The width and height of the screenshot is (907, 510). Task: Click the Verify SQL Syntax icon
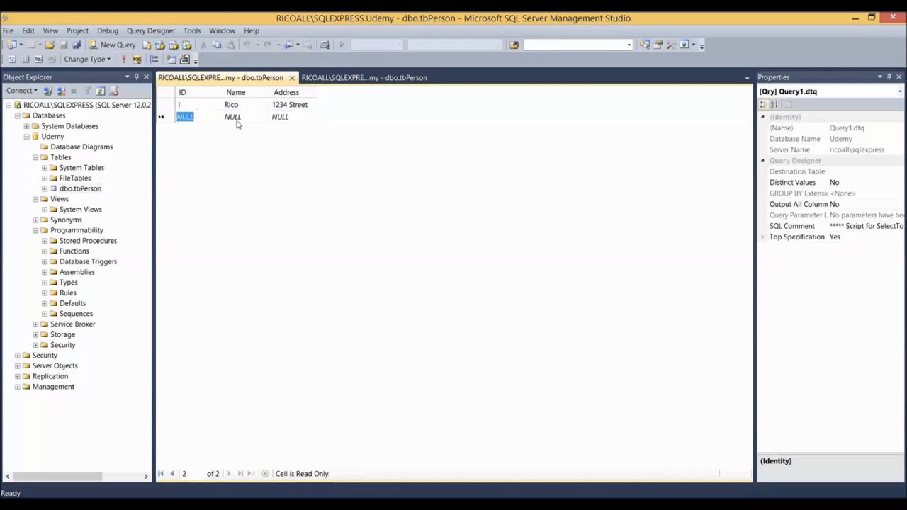[x=137, y=59]
